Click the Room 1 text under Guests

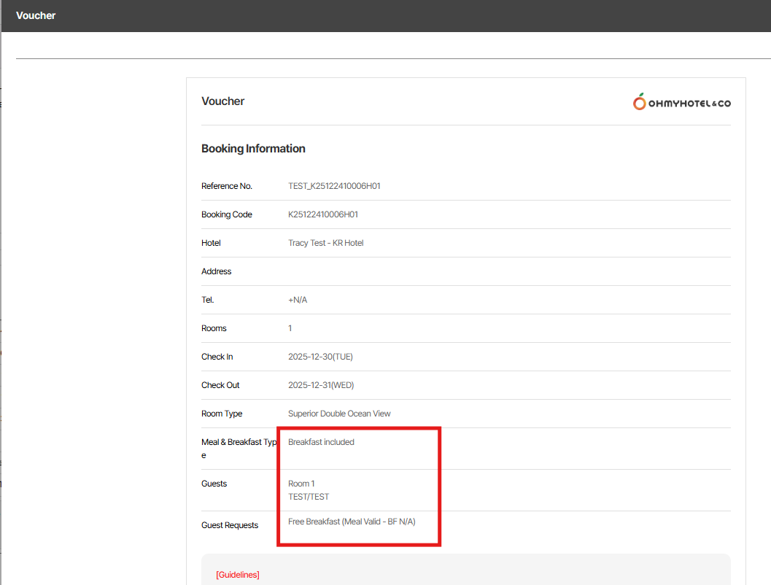(301, 484)
